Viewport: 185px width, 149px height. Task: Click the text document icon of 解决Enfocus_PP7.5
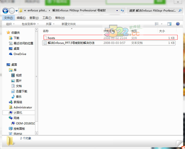click(45, 43)
